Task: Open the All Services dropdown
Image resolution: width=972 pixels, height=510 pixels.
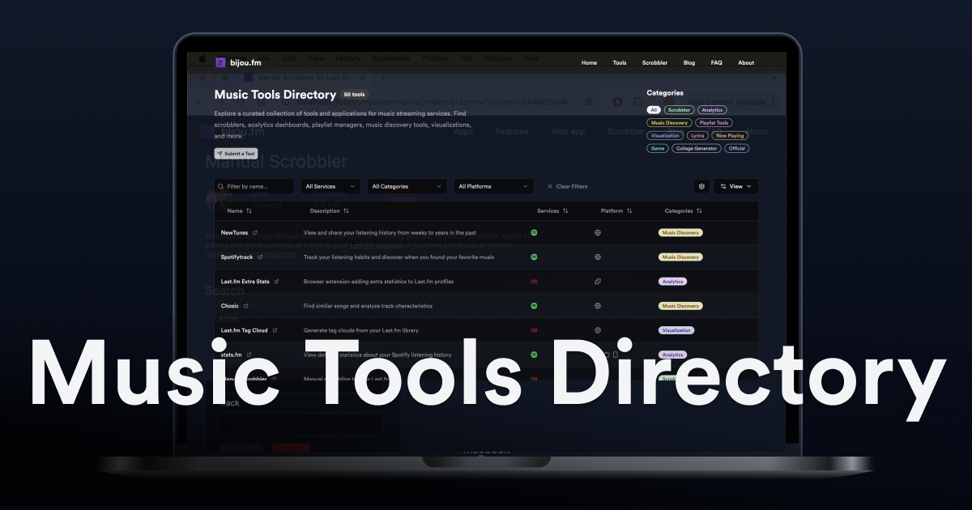Action: [330, 186]
